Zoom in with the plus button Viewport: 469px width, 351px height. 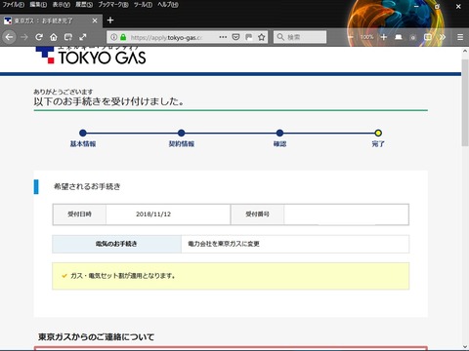(x=384, y=37)
